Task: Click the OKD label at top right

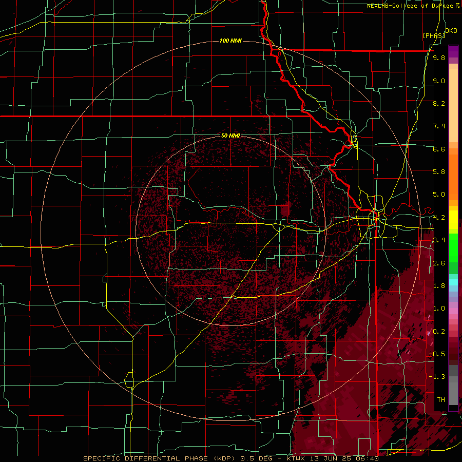Action: (451, 31)
